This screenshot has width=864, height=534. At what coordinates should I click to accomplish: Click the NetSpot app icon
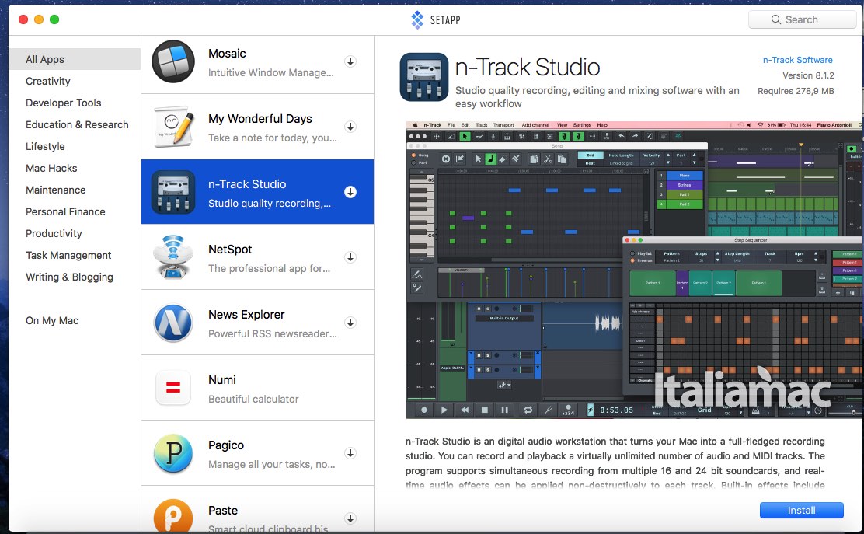tap(173, 257)
